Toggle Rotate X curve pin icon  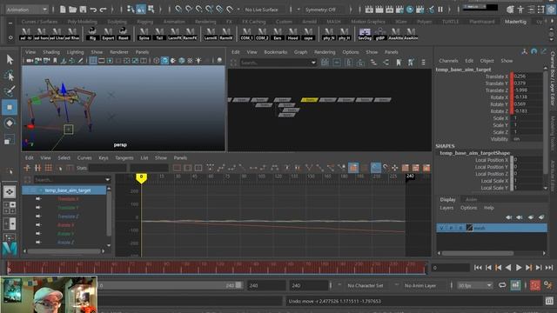tap(38, 224)
